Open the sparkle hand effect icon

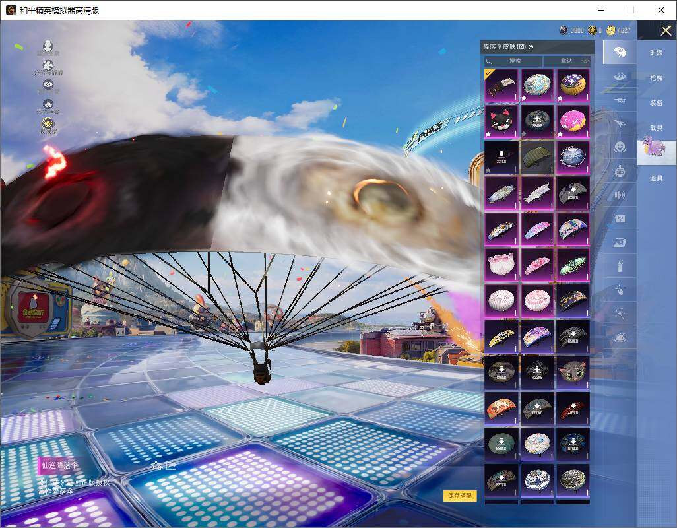(620, 289)
